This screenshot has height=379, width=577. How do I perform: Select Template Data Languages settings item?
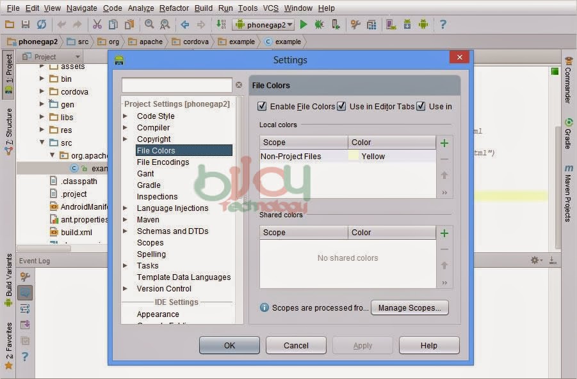tap(184, 277)
